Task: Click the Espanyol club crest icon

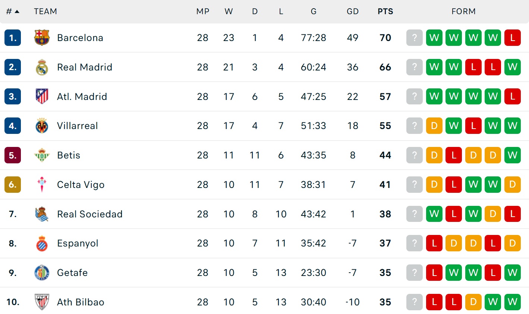Action: pos(42,244)
